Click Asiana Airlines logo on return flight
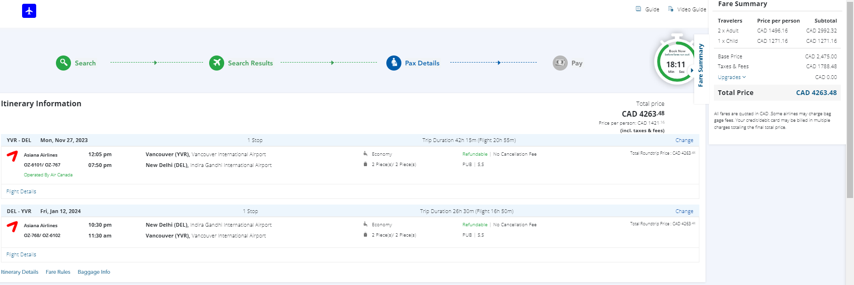The height and width of the screenshot is (285, 854). tap(12, 226)
